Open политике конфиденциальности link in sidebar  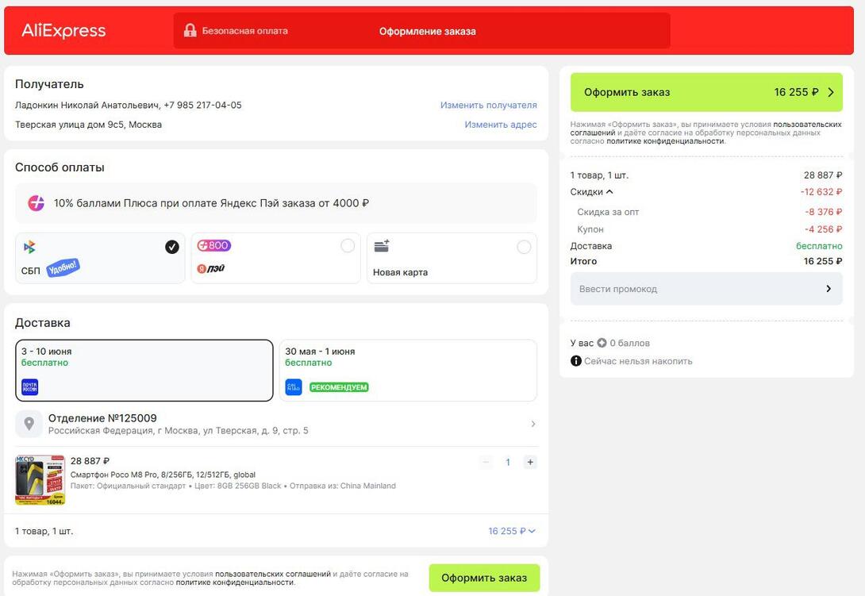point(665,141)
